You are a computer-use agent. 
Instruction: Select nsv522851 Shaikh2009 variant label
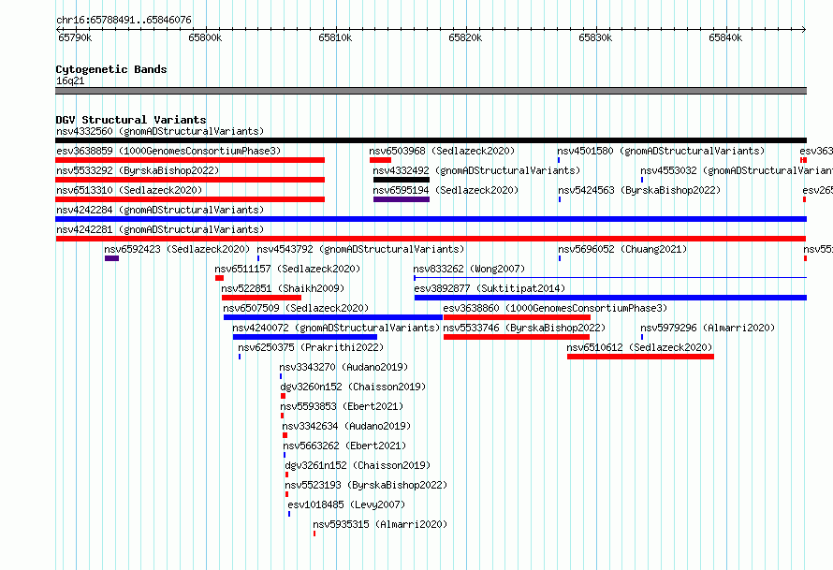[x=283, y=288]
